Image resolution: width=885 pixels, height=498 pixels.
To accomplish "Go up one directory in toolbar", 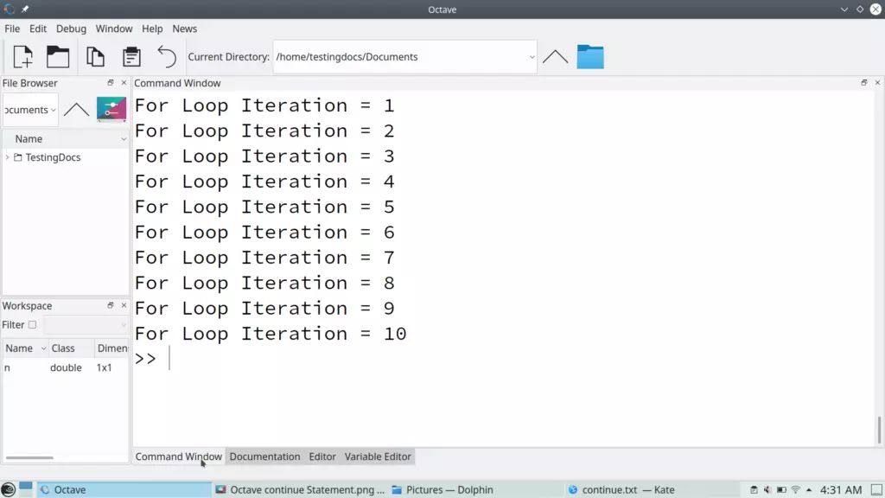I will pyautogui.click(x=556, y=56).
